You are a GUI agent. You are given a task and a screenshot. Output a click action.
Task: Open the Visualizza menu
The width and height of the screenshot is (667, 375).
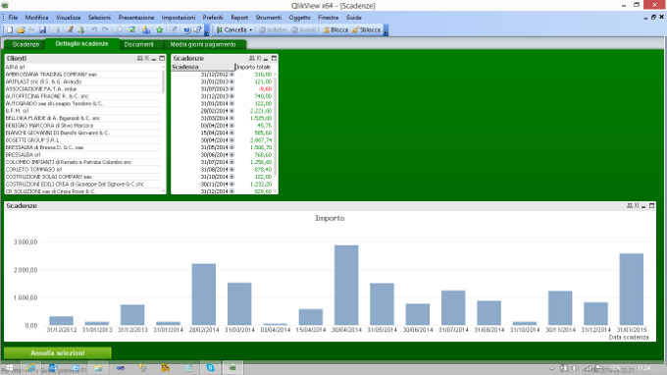tap(68, 18)
